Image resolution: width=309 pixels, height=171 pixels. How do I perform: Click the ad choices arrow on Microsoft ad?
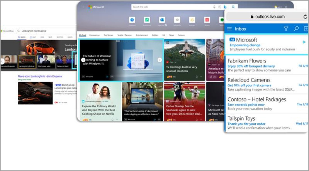click(x=304, y=42)
